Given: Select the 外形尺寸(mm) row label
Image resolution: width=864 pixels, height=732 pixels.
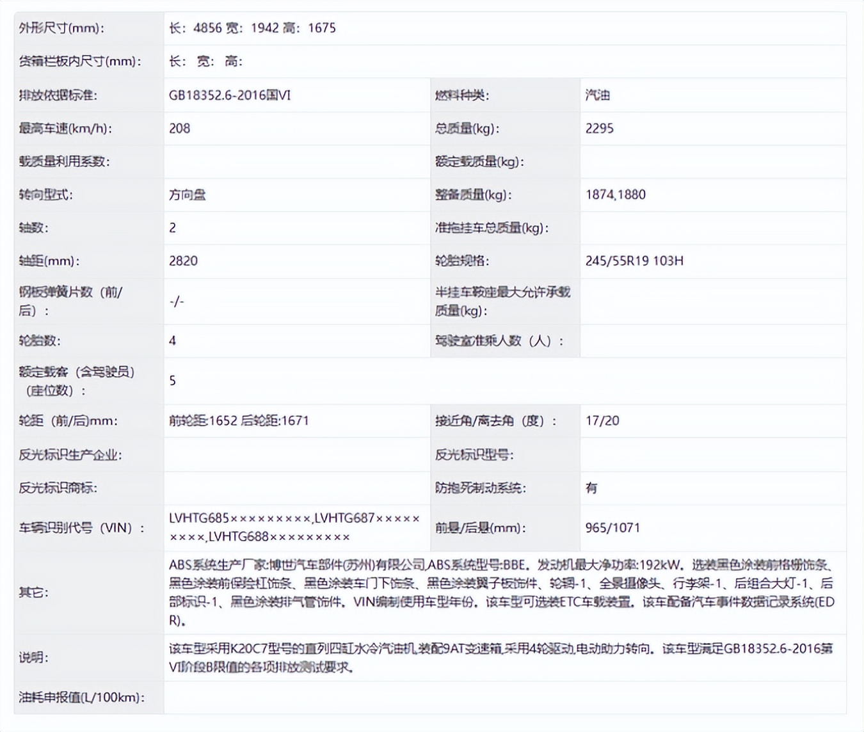Looking at the screenshot, I should point(54,28).
